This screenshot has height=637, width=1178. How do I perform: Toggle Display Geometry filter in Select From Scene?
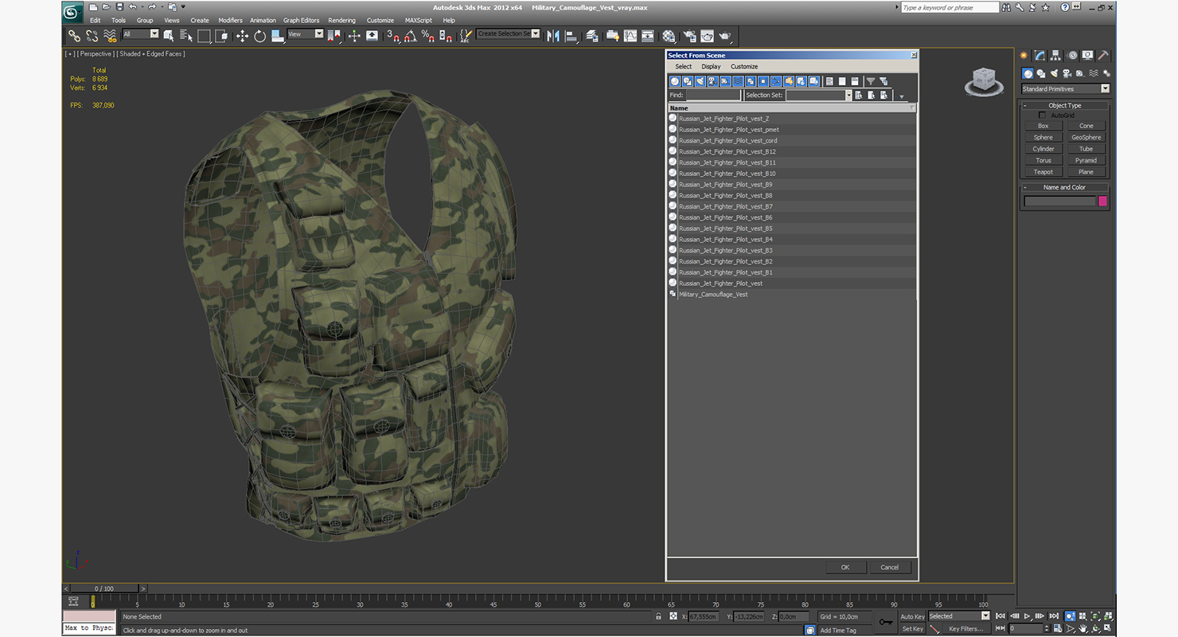coord(675,81)
